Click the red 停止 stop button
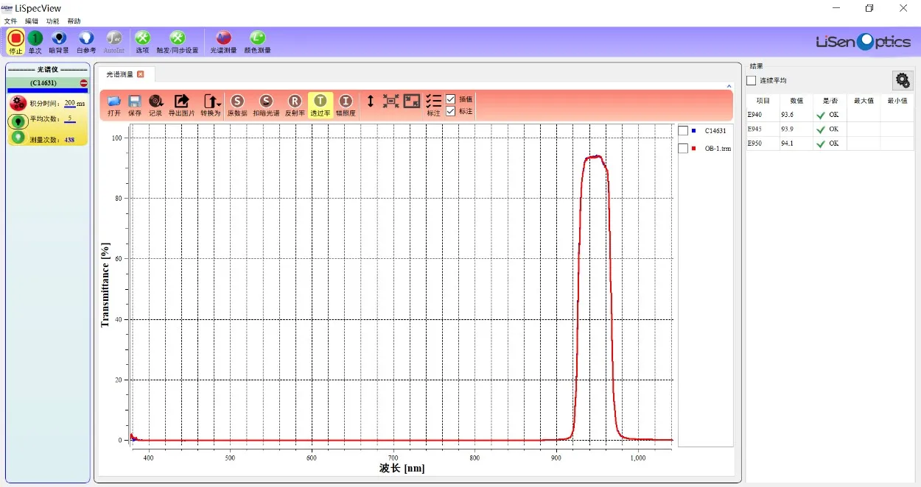Viewport: 921px width, 487px height. pos(15,38)
